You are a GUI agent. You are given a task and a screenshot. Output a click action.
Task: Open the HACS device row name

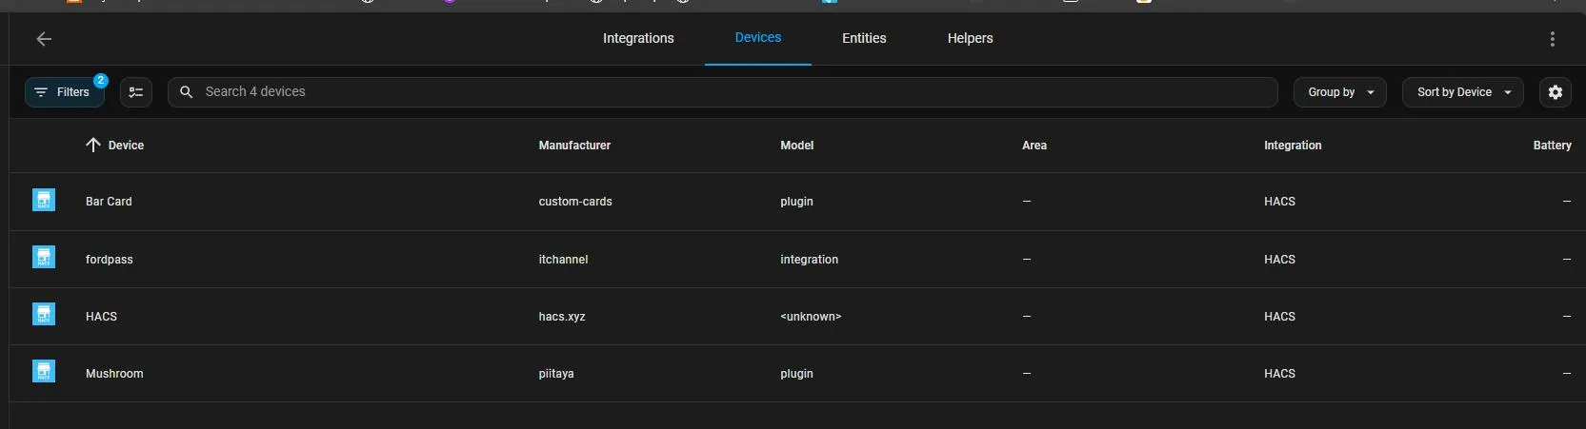101,317
